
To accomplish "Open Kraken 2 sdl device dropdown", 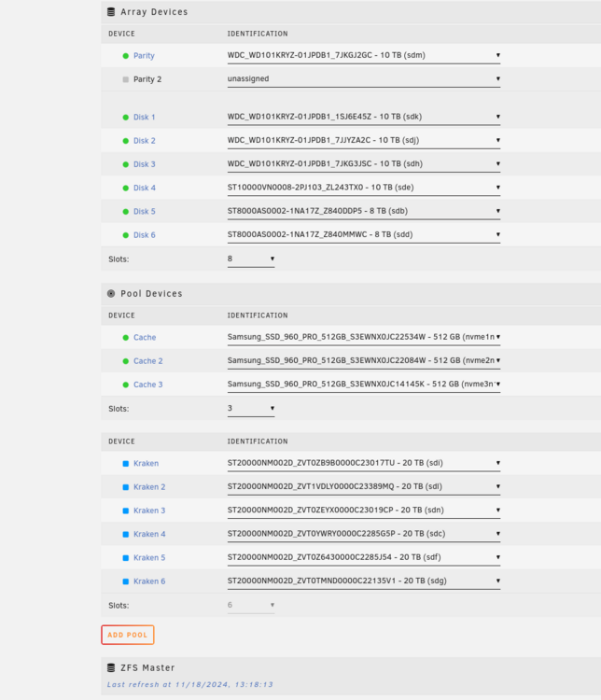I will [364, 487].
